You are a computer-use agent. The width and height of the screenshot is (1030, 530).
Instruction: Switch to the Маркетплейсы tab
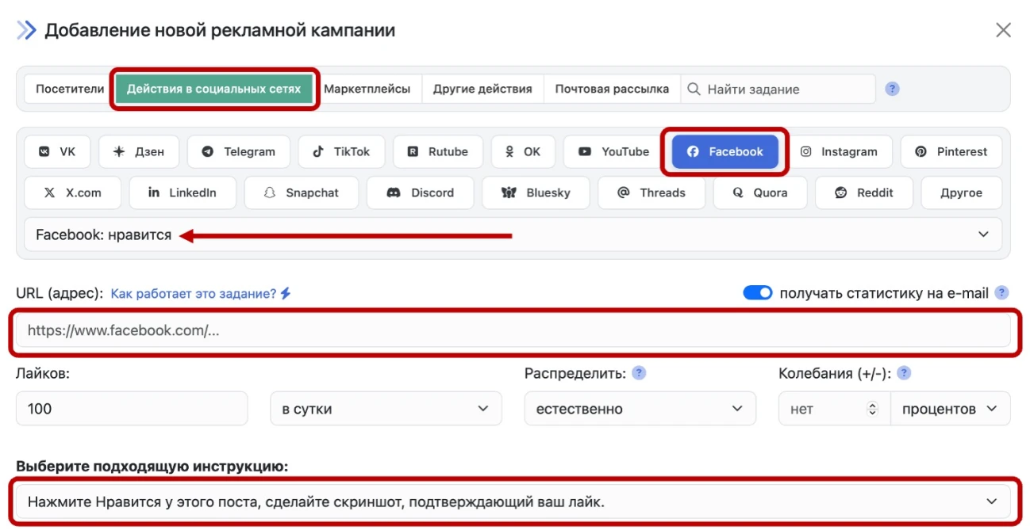coord(367,89)
